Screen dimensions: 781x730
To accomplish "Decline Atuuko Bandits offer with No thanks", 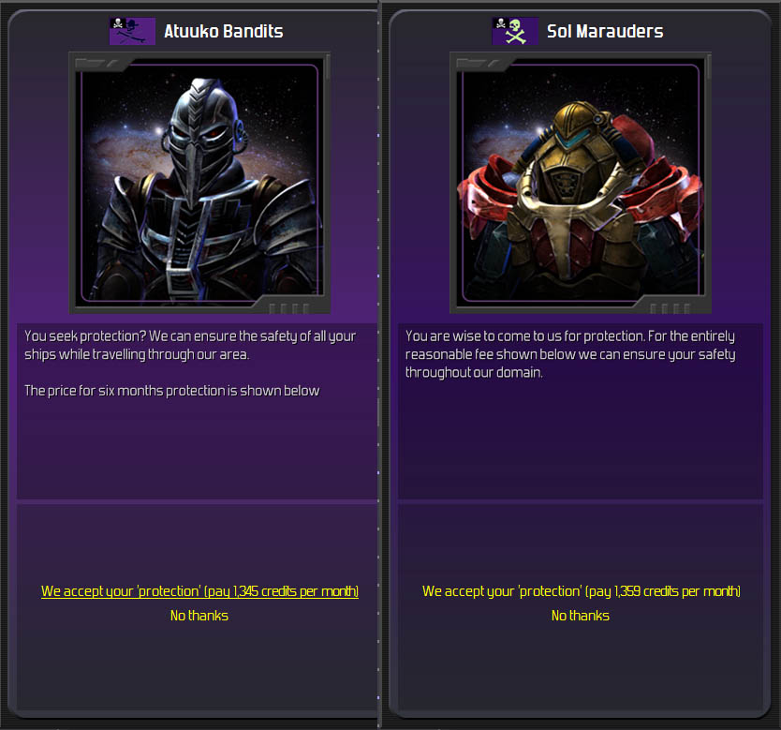I will (x=199, y=616).
